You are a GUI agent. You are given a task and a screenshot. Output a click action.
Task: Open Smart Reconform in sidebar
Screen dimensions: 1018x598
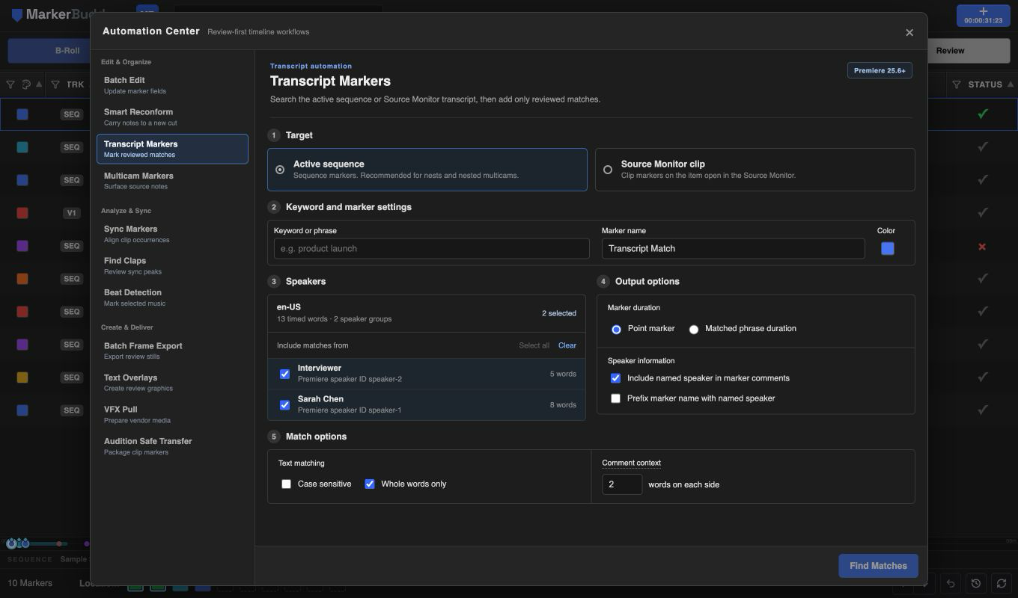tap(172, 117)
